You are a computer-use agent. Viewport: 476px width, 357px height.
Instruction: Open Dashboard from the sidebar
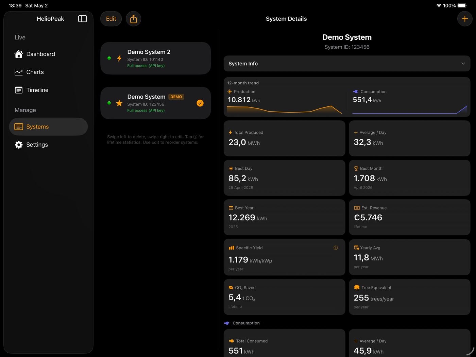pyautogui.click(x=48, y=54)
